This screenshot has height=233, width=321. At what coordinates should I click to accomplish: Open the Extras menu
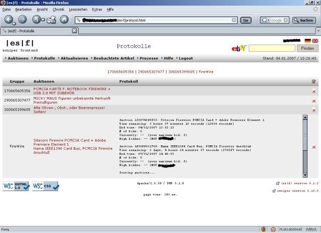(97, 10)
